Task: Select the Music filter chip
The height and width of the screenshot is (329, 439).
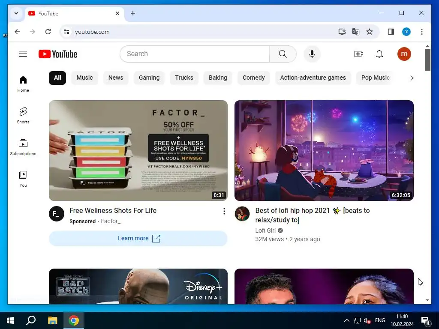Action: tap(84, 78)
